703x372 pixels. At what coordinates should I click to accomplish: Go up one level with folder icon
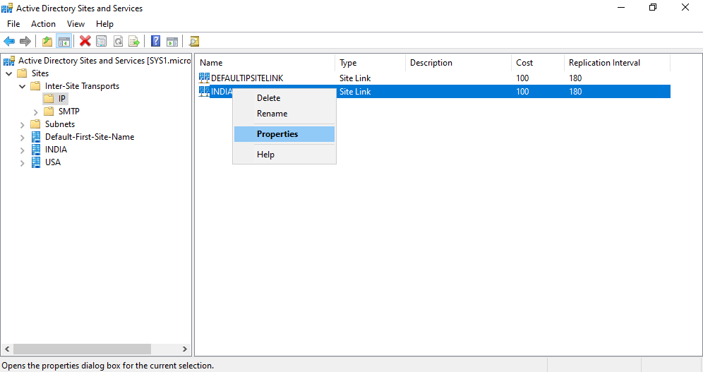point(47,41)
